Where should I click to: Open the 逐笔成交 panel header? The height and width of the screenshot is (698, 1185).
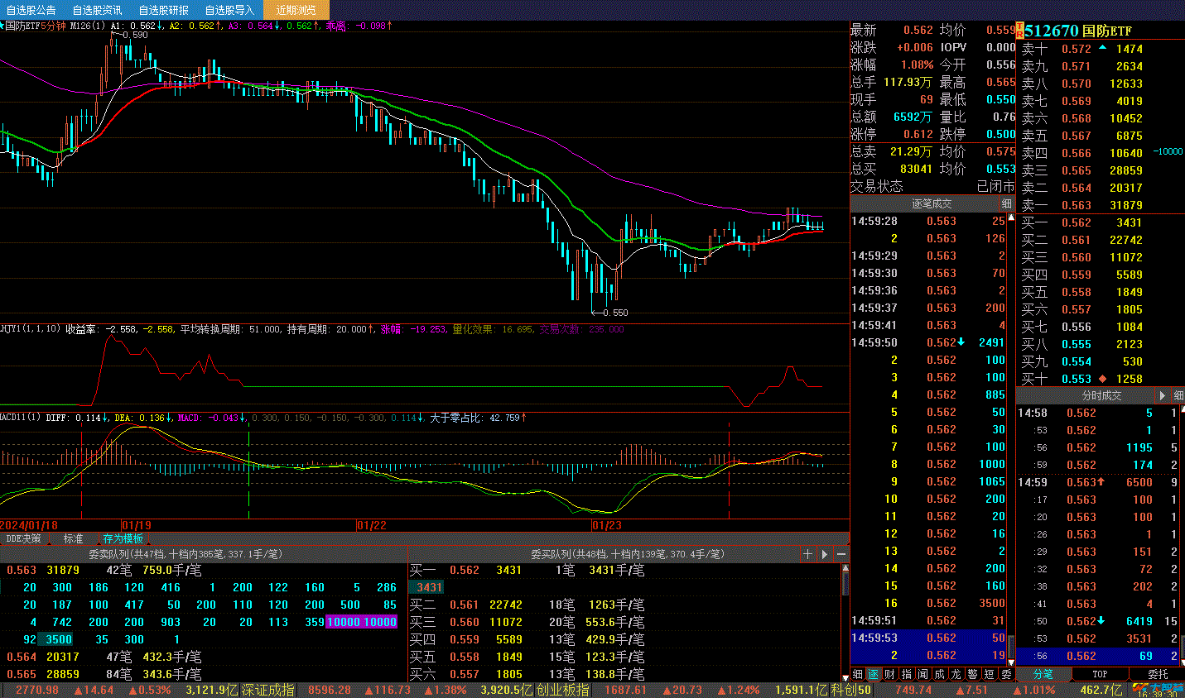pos(932,204)
